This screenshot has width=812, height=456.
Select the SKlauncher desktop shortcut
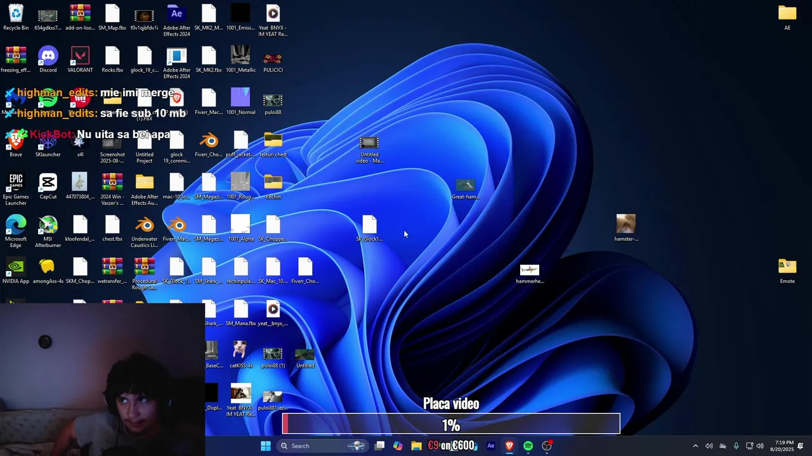coord(48,144)
